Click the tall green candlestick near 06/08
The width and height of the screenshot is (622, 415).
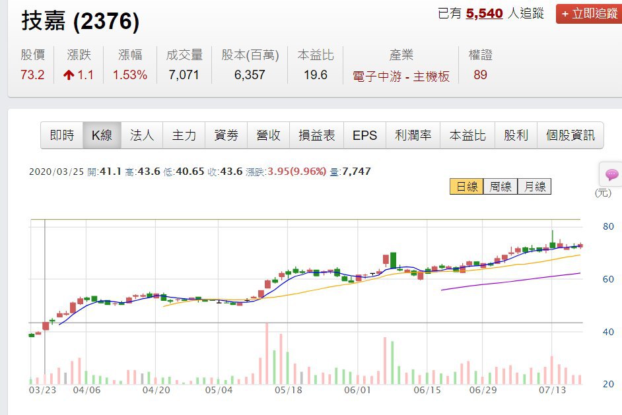tap(393, 261)
